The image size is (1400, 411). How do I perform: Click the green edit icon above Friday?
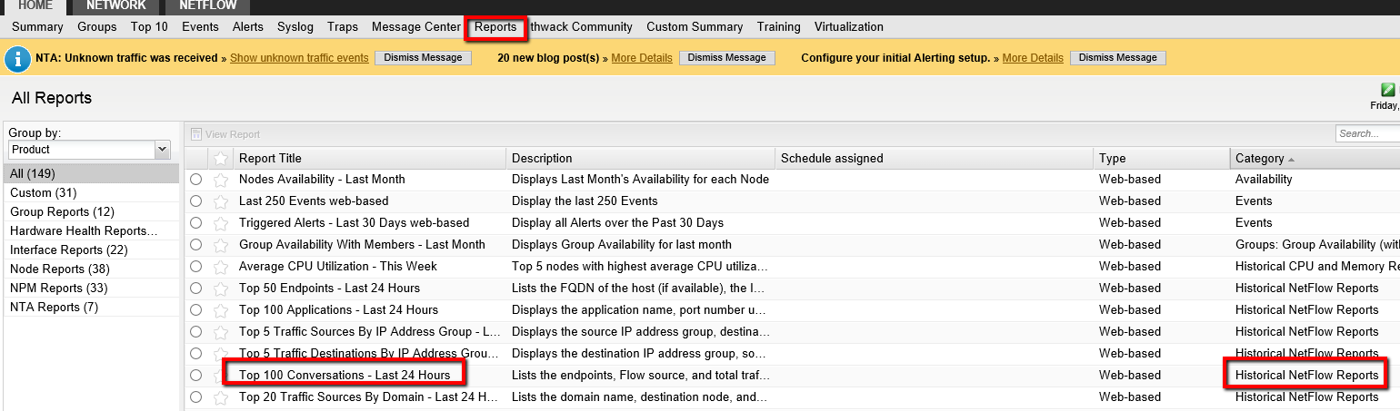coord(1388,90)
